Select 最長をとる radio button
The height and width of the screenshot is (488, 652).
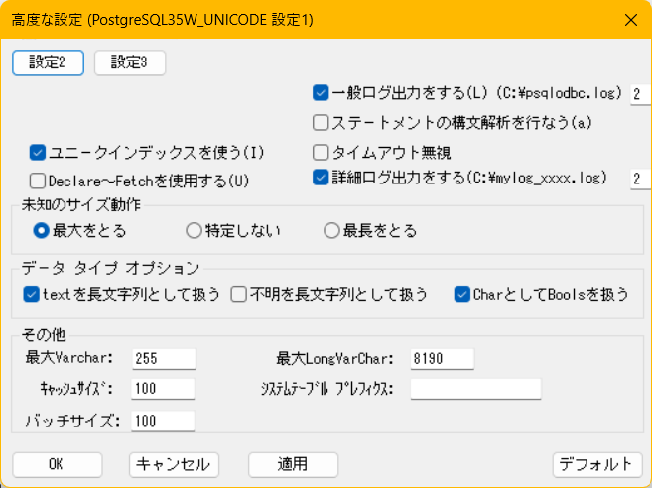(x=331, y=231)
